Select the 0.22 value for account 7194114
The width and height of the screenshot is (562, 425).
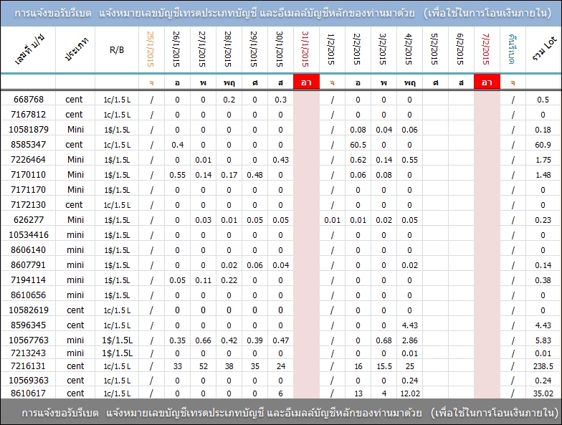(229, 280)
